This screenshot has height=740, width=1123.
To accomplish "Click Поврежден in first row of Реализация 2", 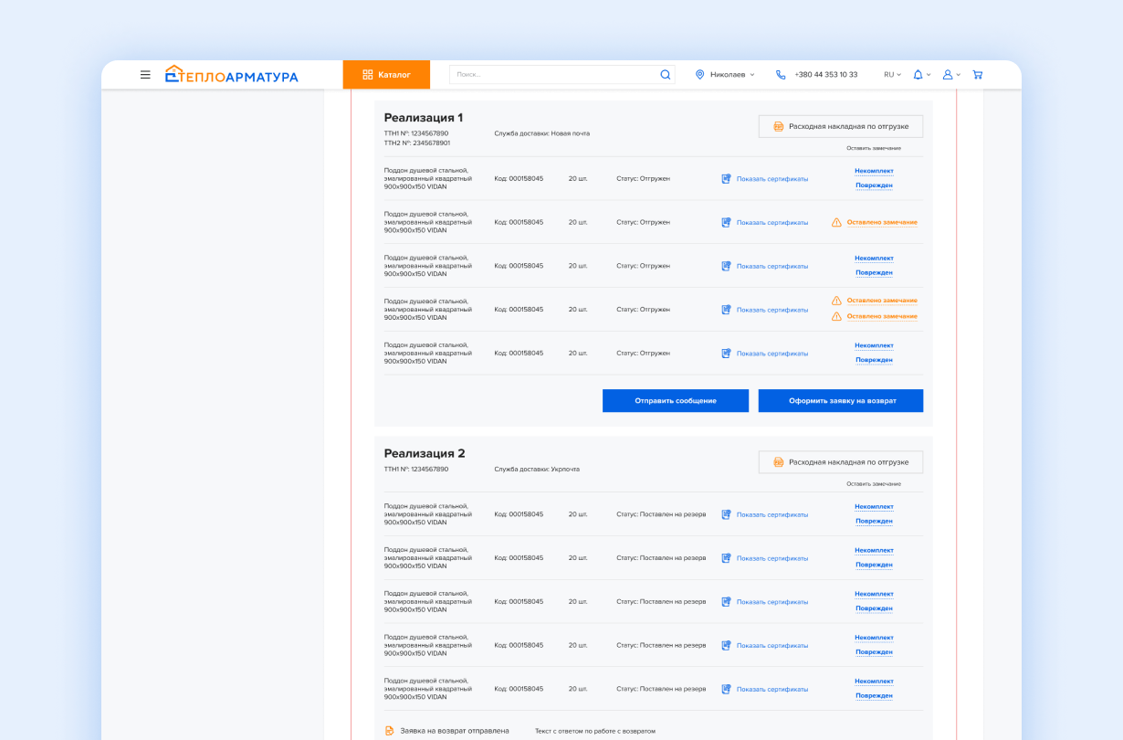I will click(874, 521).
